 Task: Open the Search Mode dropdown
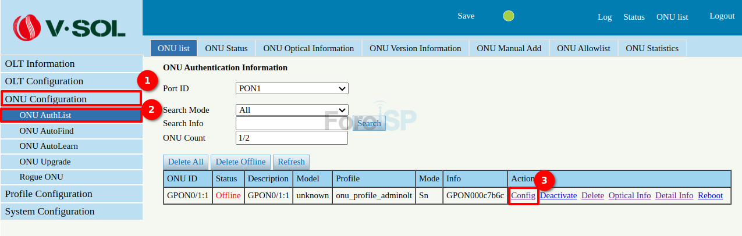click(x=292, y=110)
